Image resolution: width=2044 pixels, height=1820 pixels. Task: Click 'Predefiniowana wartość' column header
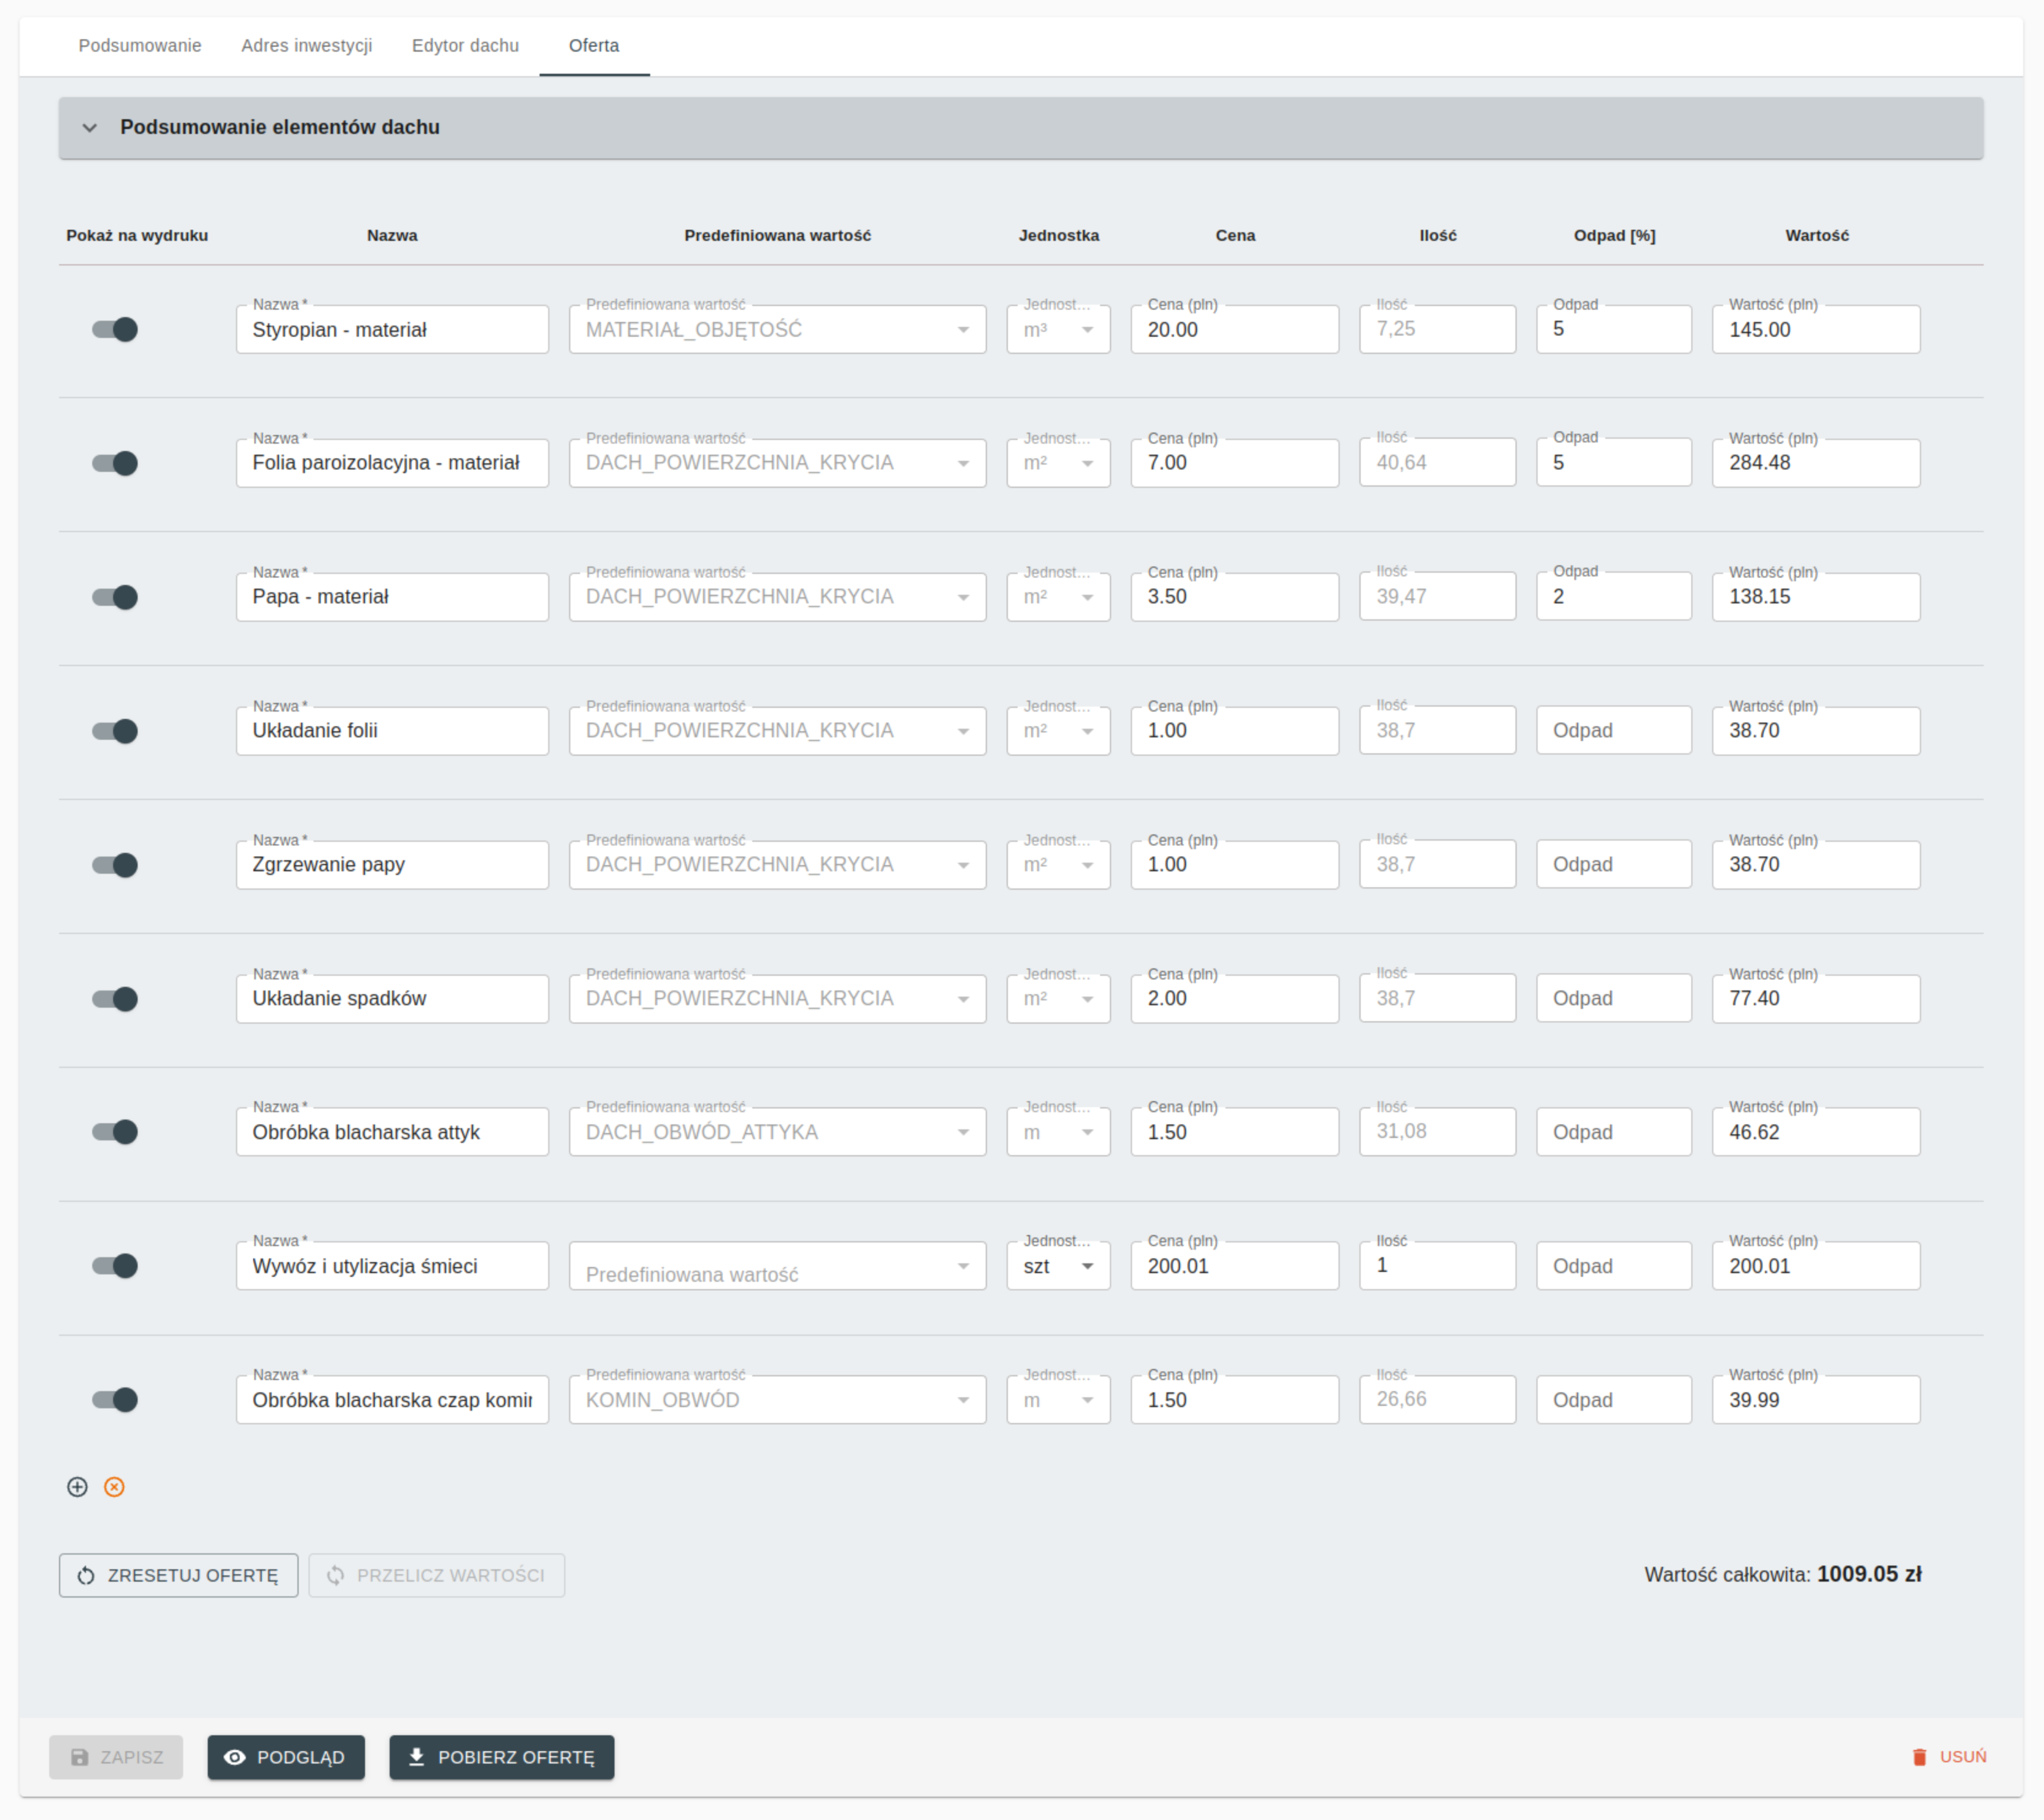click(x=777, y=236)
